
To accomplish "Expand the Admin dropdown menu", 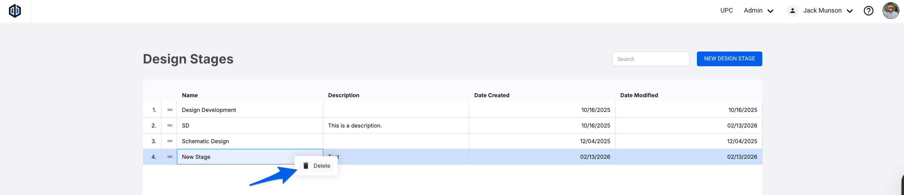I will click(x=758, y=11).
